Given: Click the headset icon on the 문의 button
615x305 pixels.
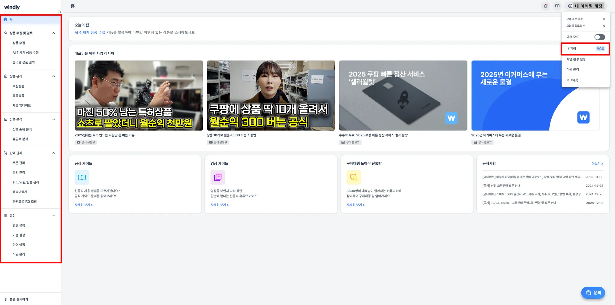Looking at the screenshot, I should click(x=588, y=293).
